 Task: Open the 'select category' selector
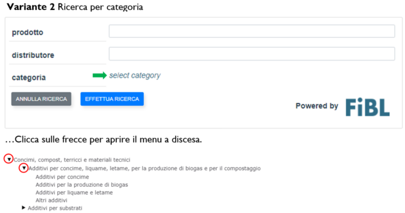pos(135,75)
